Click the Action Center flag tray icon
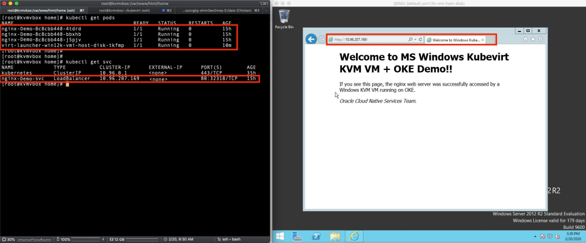This screenshot has height=243, width=586. 543,236
